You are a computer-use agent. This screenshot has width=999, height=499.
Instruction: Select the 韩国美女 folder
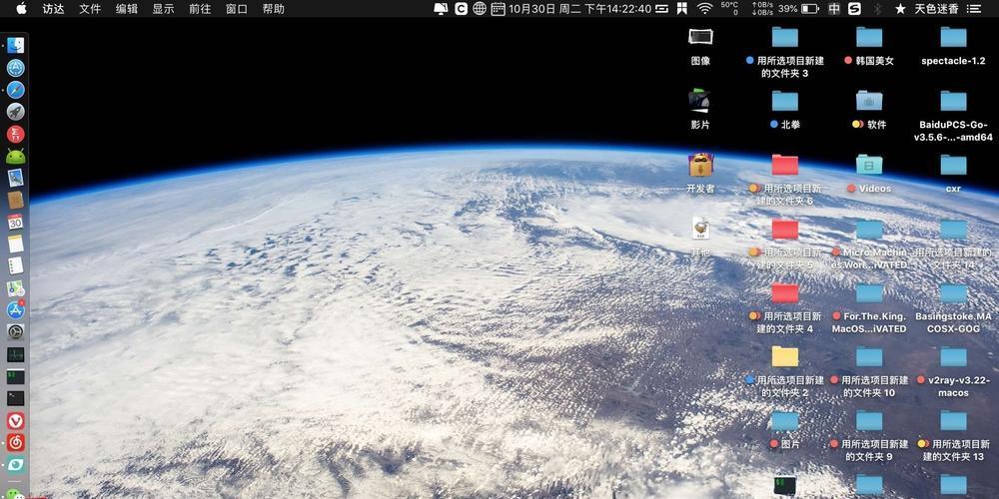point(869,37)
